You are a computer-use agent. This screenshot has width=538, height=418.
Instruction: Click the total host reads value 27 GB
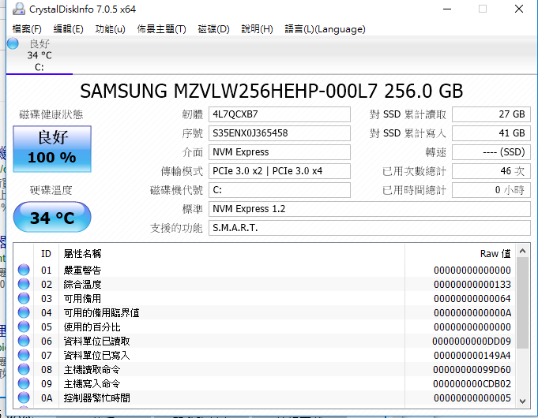click(x=491, y=114)
